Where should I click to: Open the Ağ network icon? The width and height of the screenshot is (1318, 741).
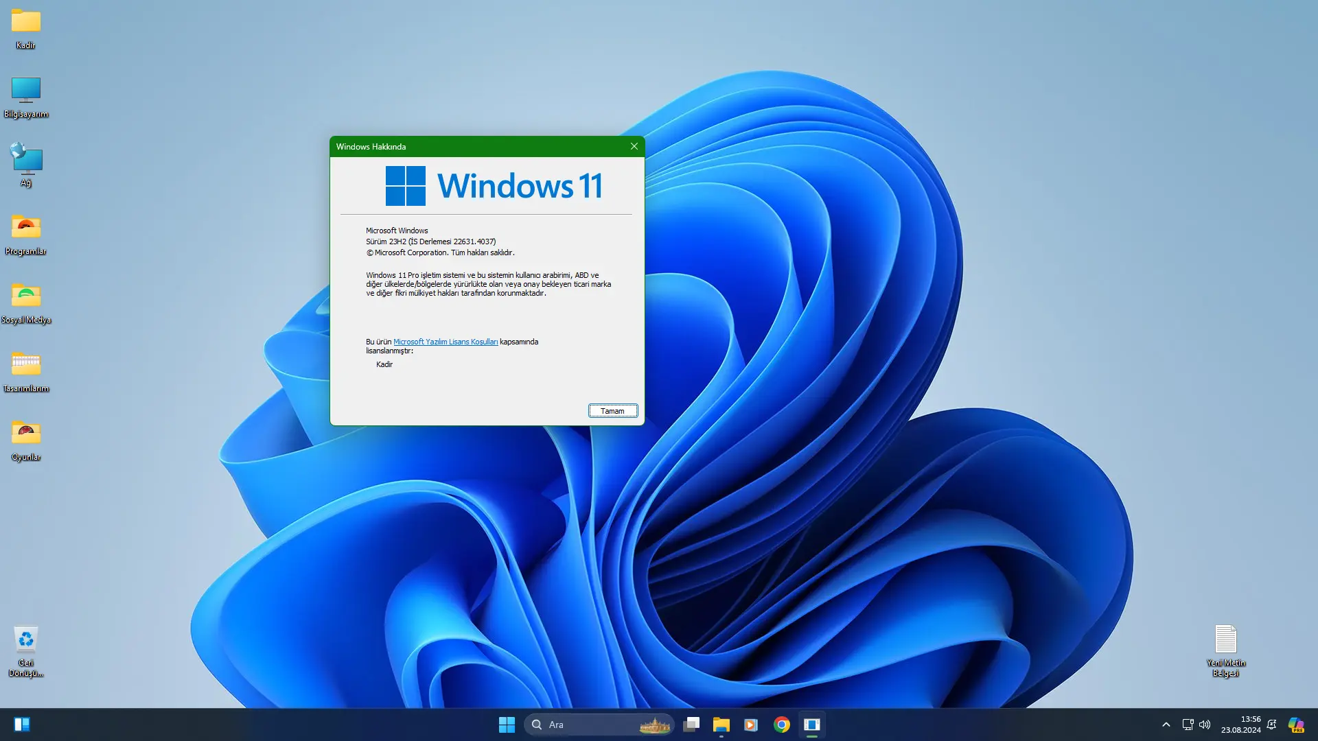coord(25,165)
